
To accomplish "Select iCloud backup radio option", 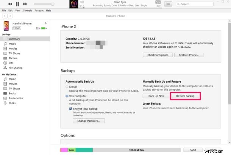I will (x=67, y=87).
